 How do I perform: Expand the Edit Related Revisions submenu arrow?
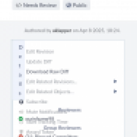(115, 82)
